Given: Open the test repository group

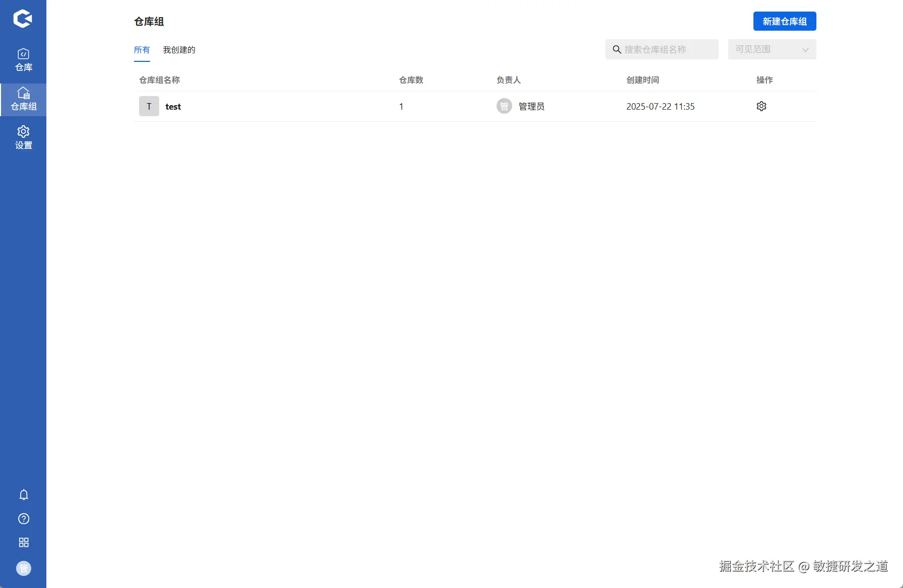Looking at the screenshot, I should pyautogui.click(x=173, y=106).
